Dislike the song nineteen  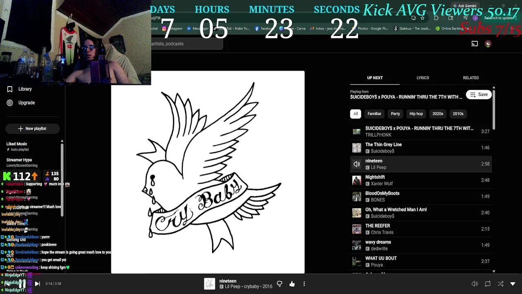pos(279,284)
